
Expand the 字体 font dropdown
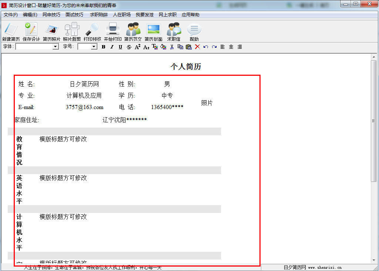tap(56, 47)
